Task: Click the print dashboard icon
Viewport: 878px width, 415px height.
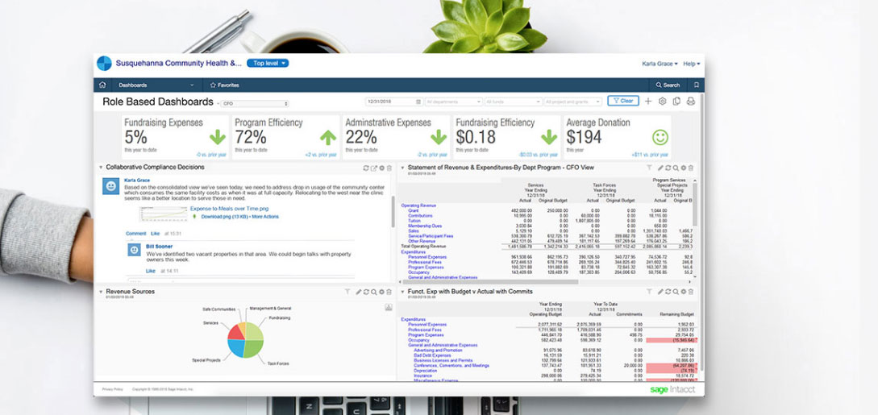Action: tap(690, 102)
